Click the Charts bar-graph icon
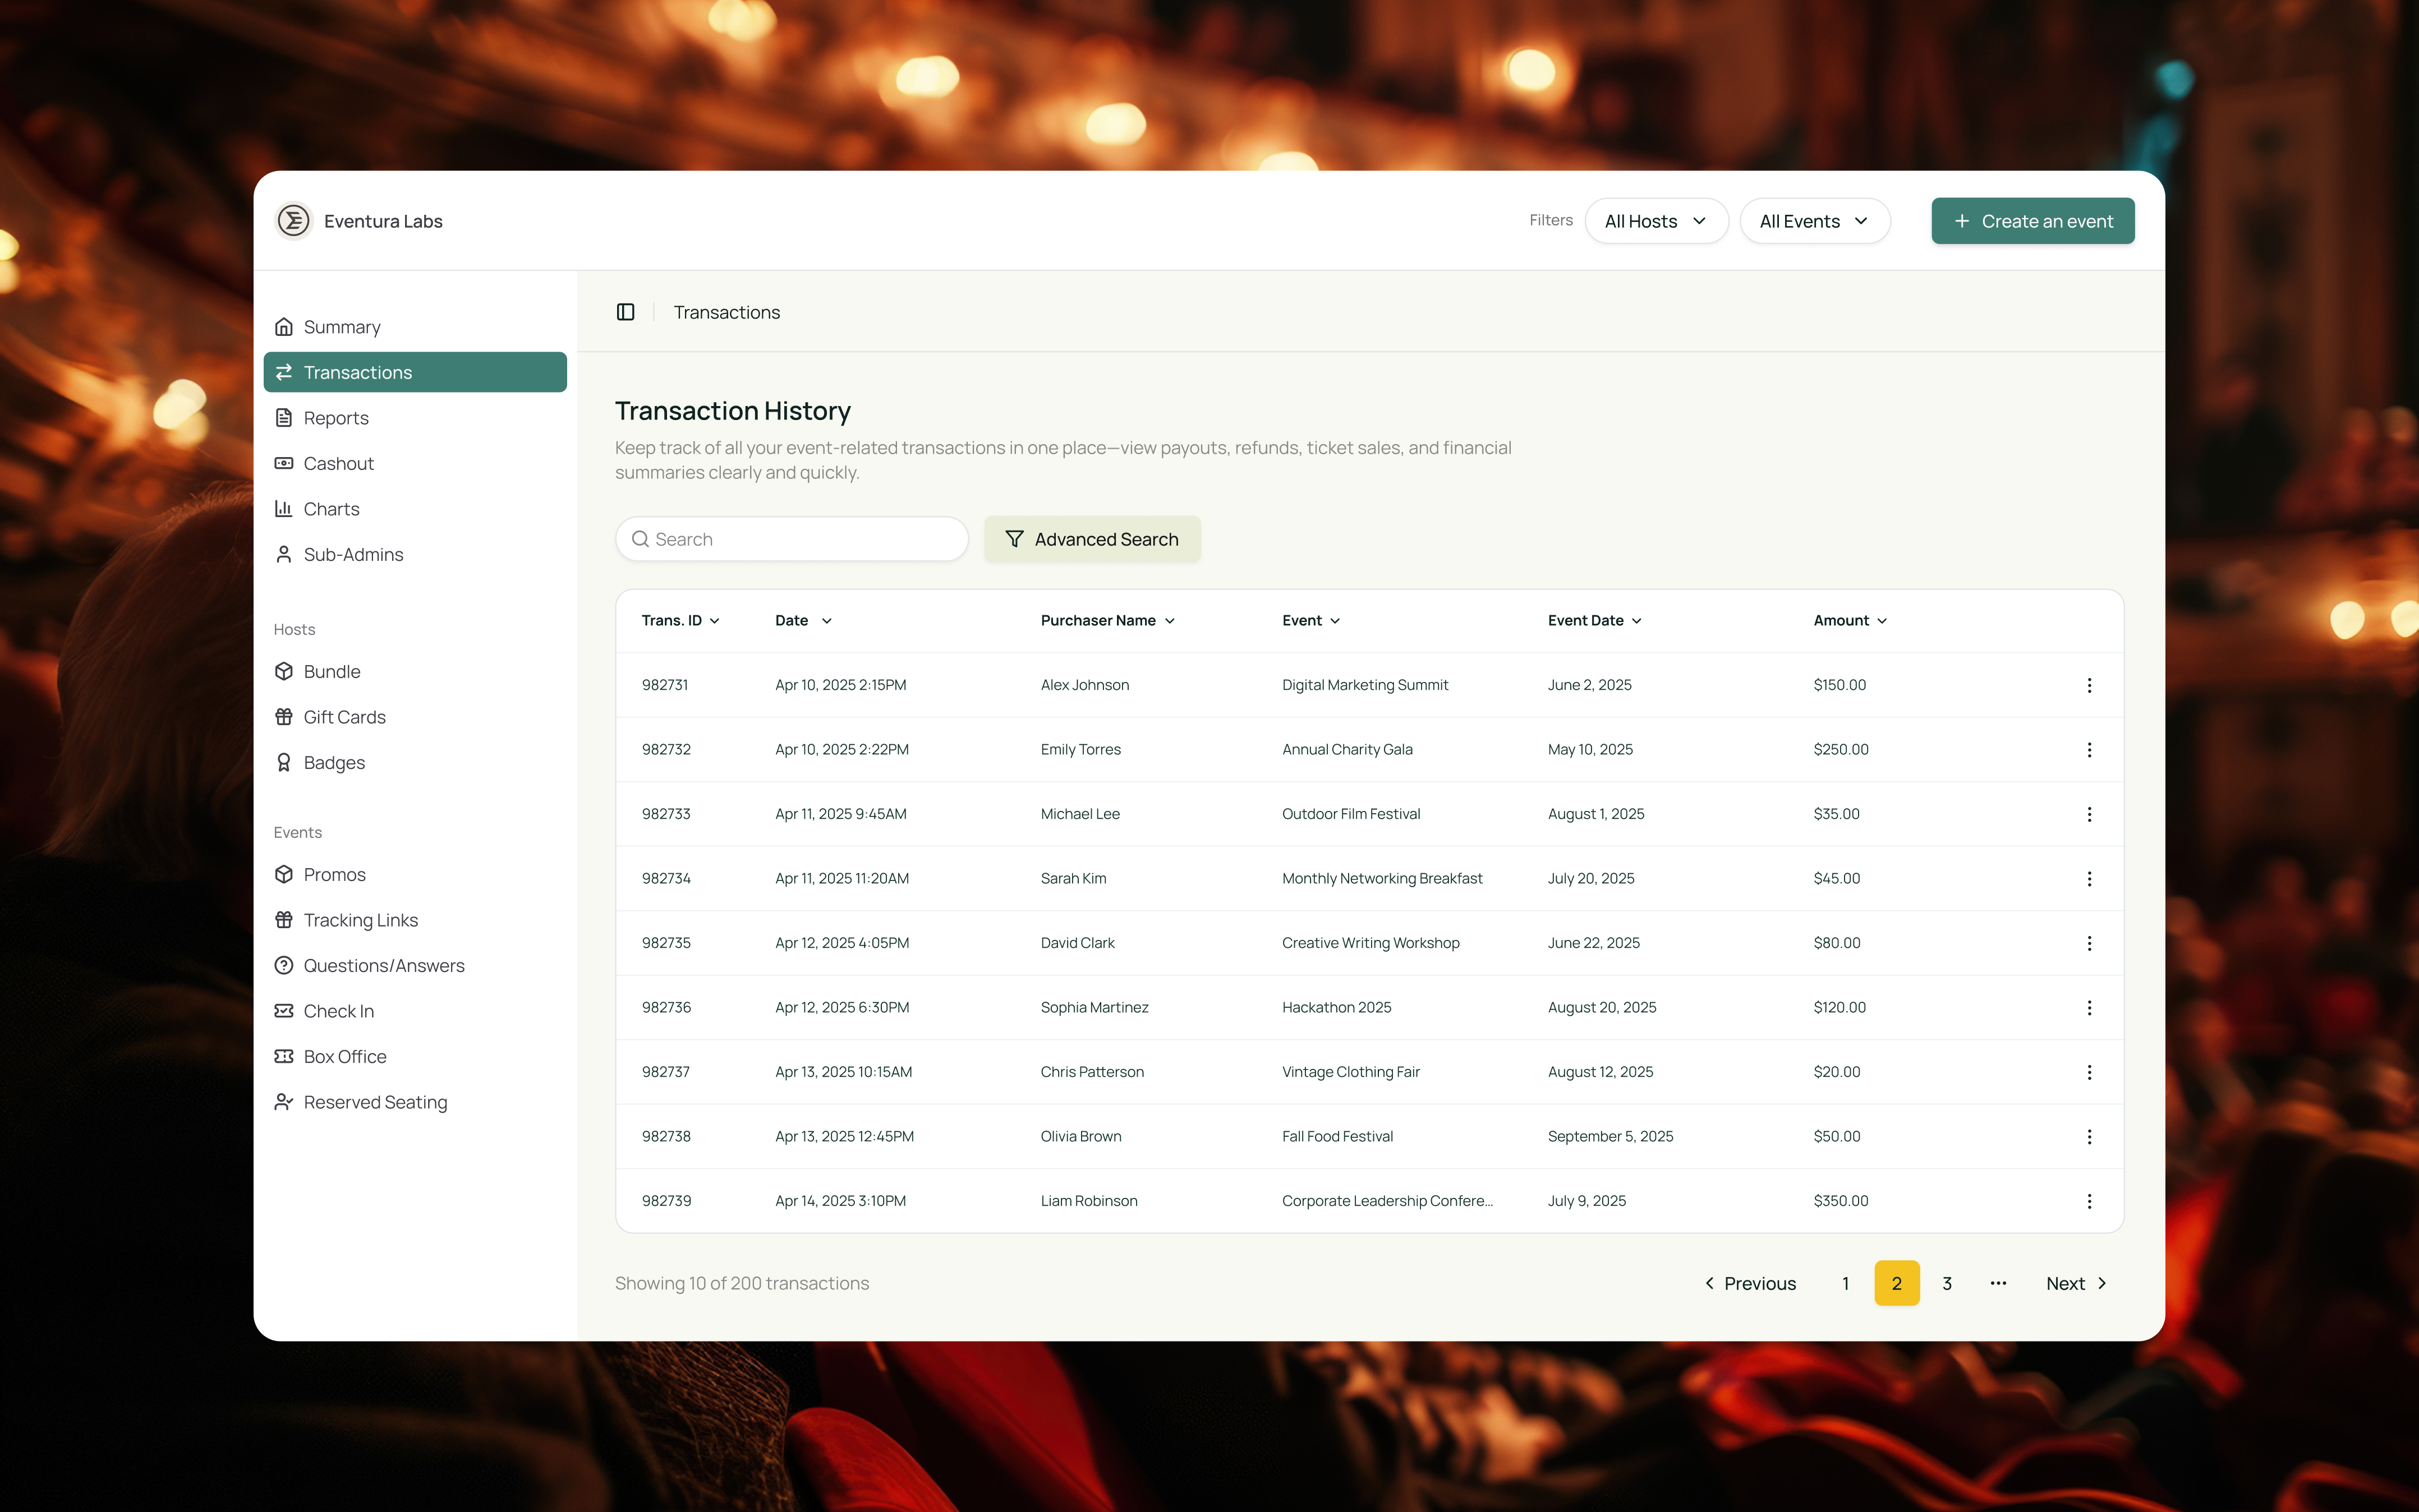 284,509
